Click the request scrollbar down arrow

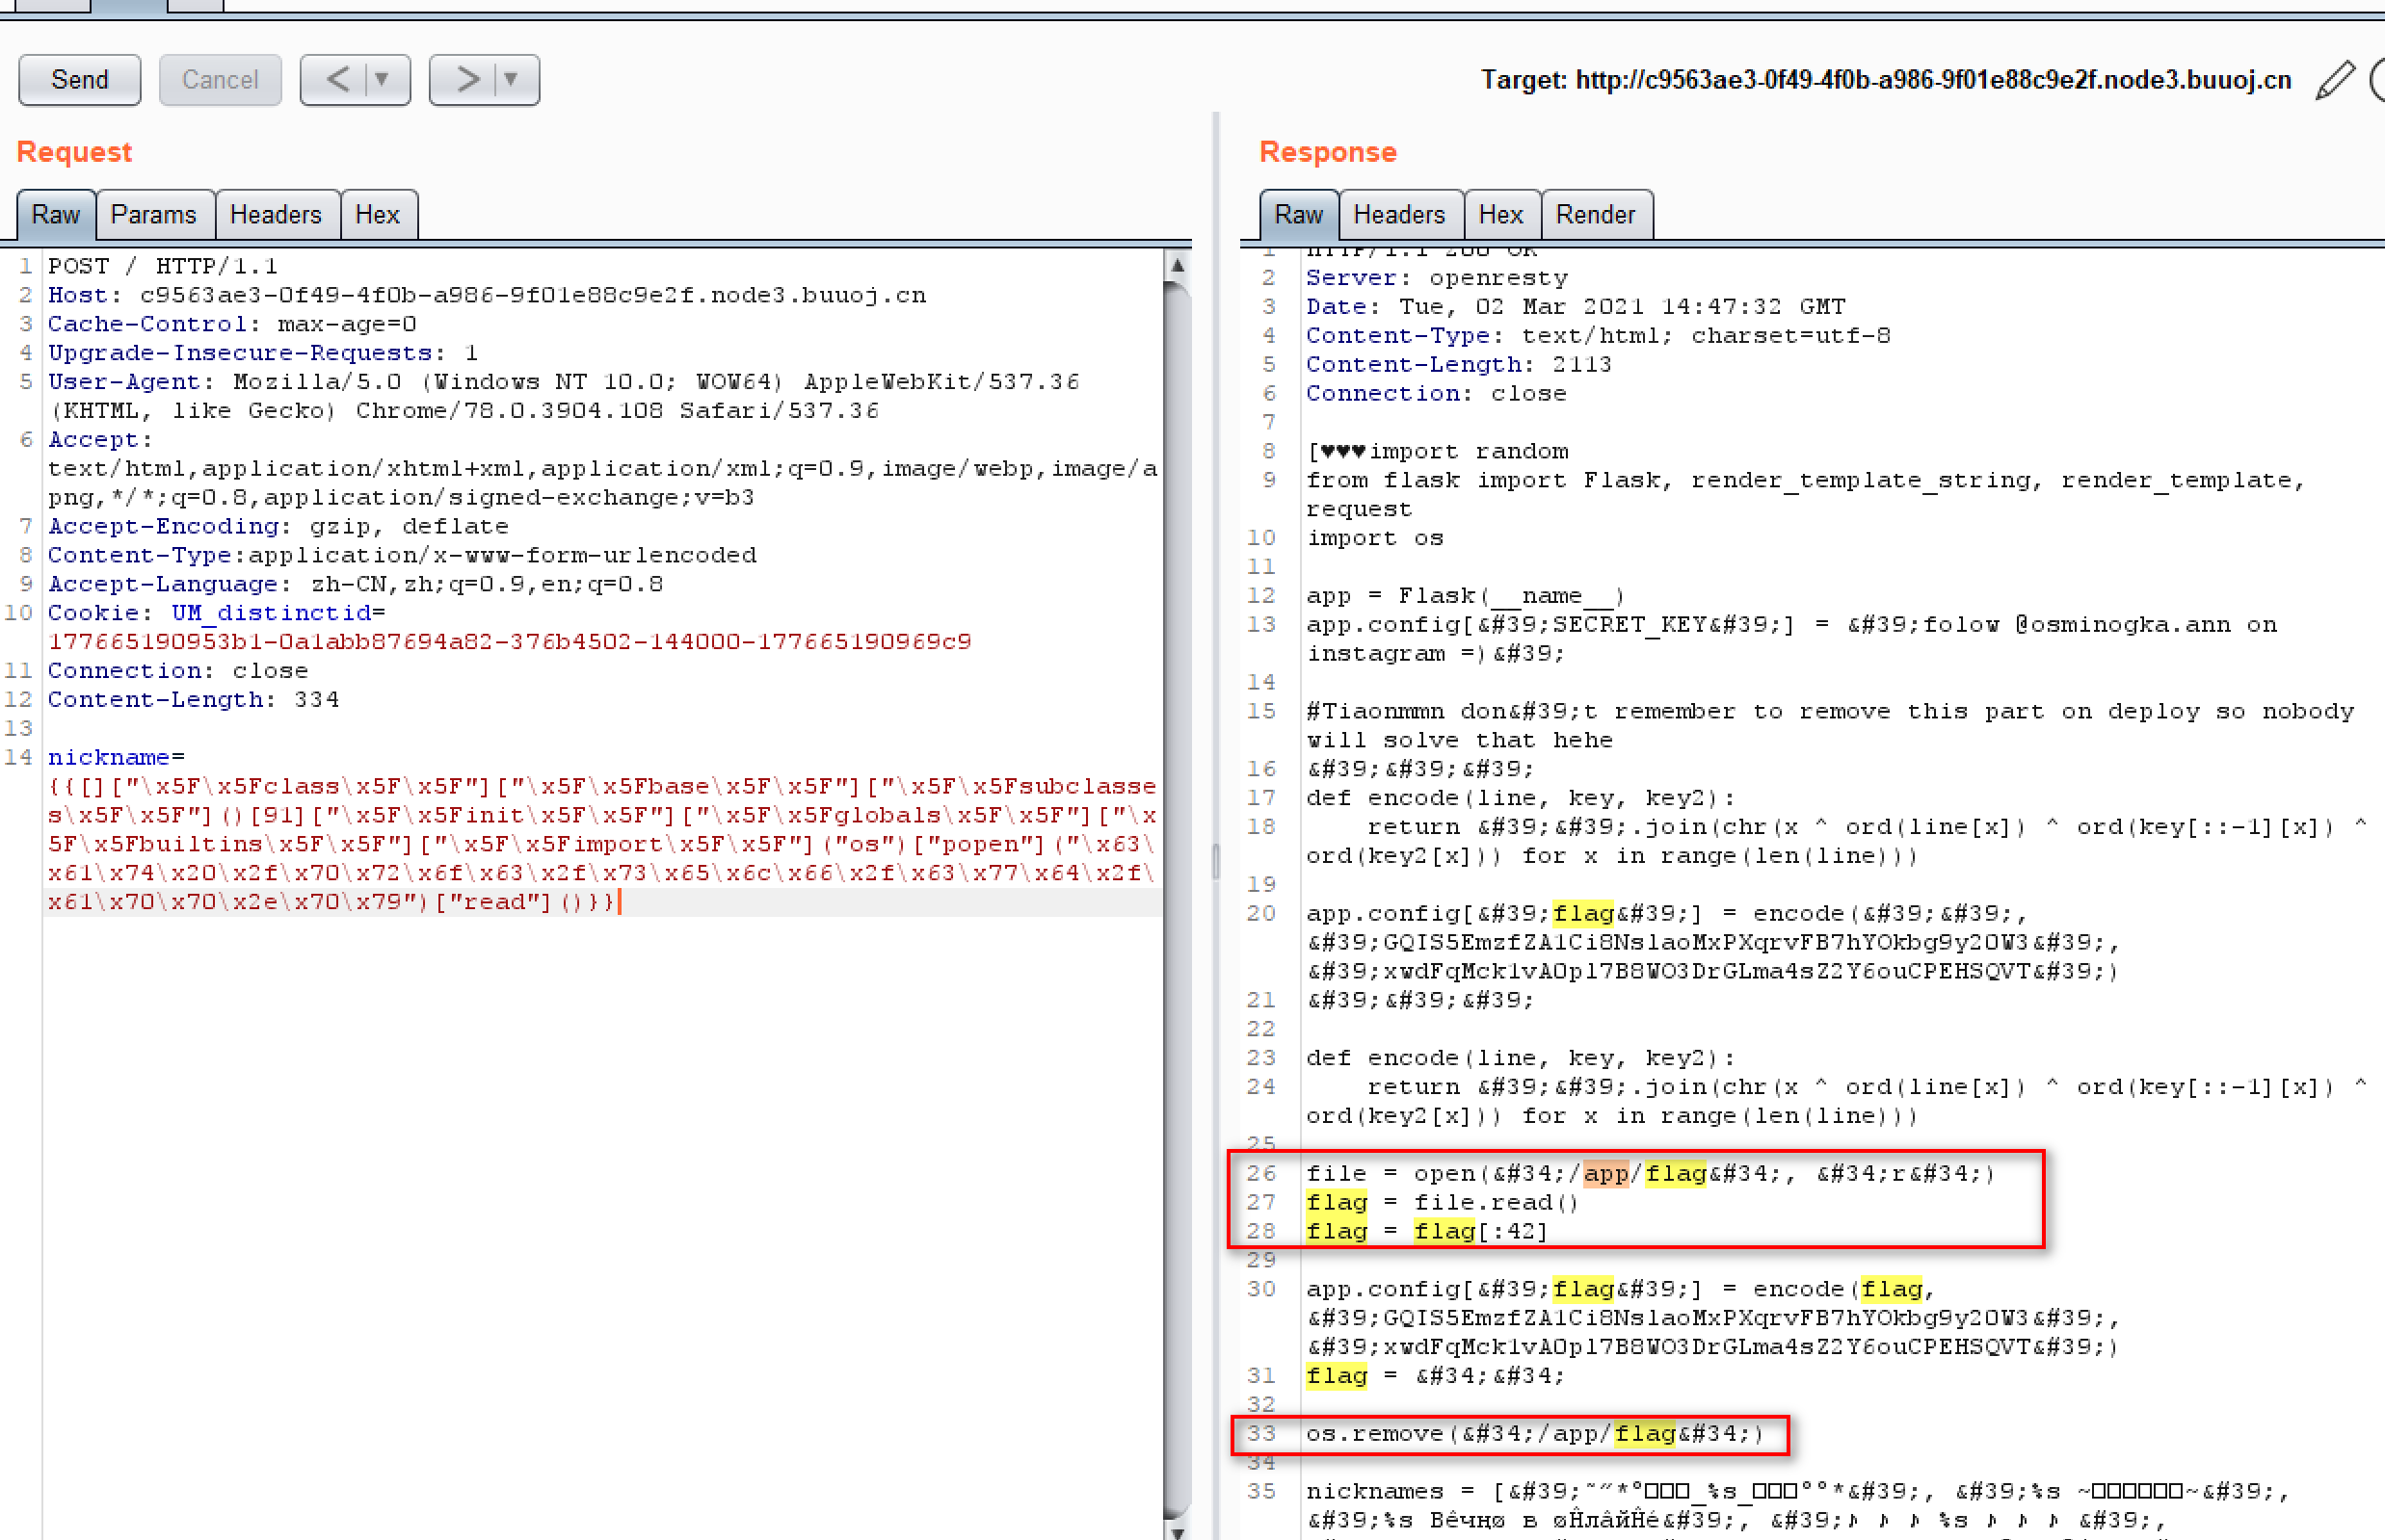1178,1531
